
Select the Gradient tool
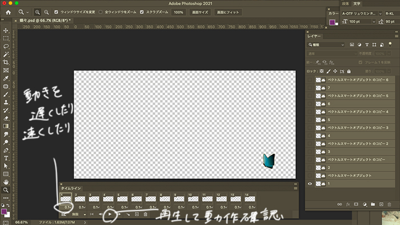pos(6,126)
